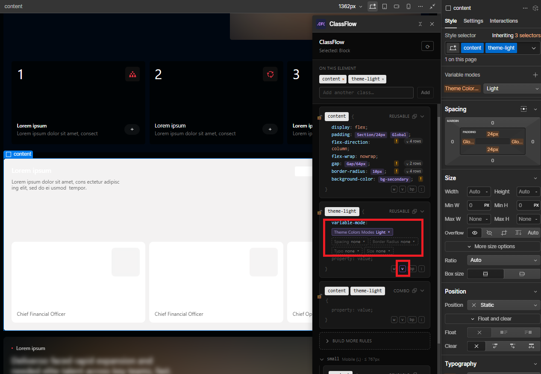
Task: Open the Ratio Auto dropdown
Action: coord(504,260)
